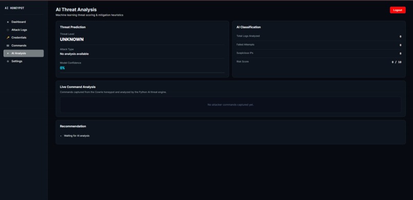Click the AI Threat Analysis heading

tap(76, 10)
